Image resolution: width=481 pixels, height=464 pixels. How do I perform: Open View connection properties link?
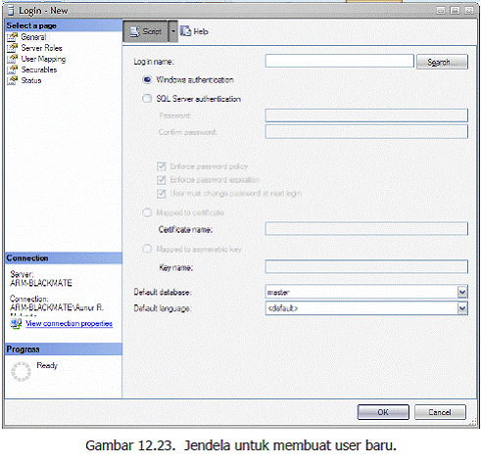click(69, 323)
